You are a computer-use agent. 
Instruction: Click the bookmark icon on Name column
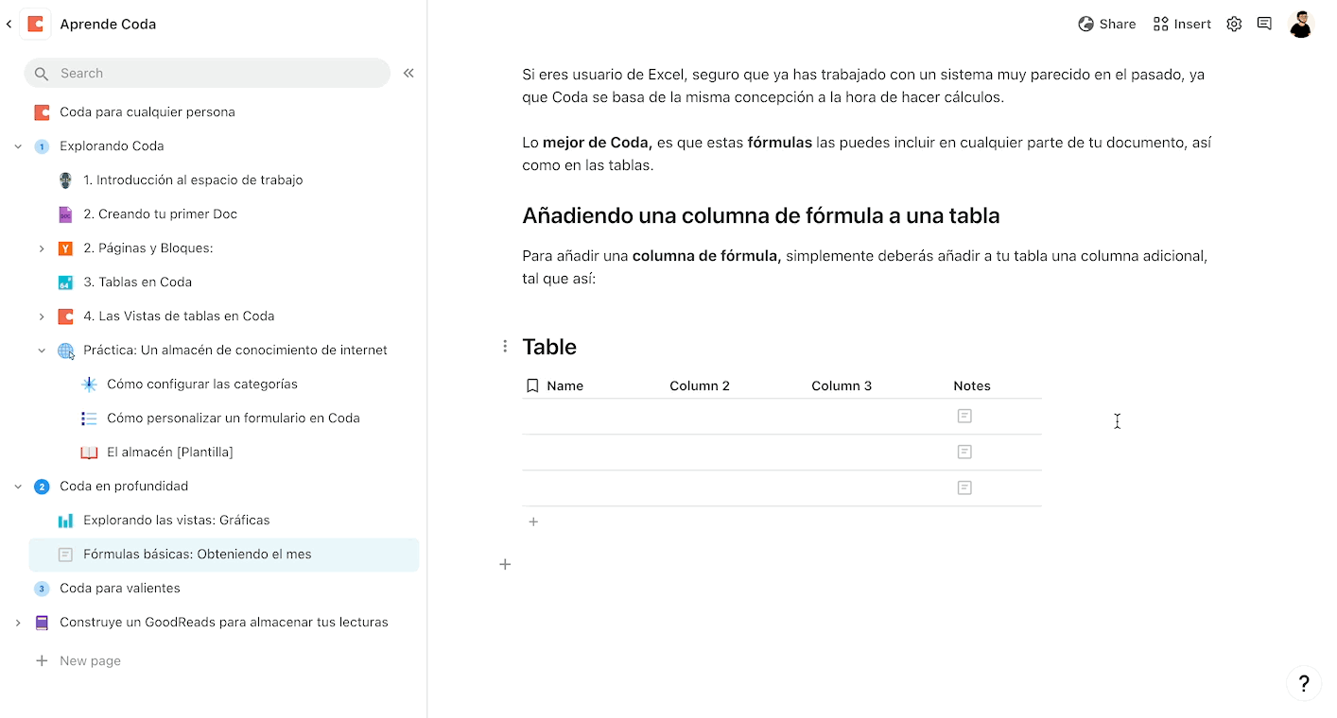click(x=532, y=385)
